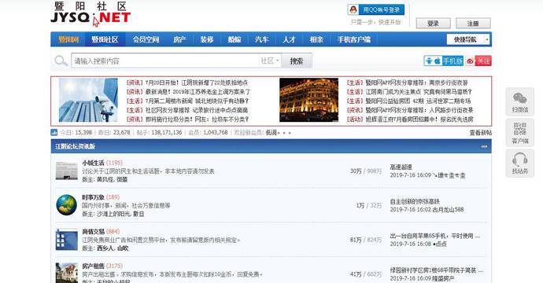Click the search magnifier icon
The image size is (543, 283).
tap(61, 61)
